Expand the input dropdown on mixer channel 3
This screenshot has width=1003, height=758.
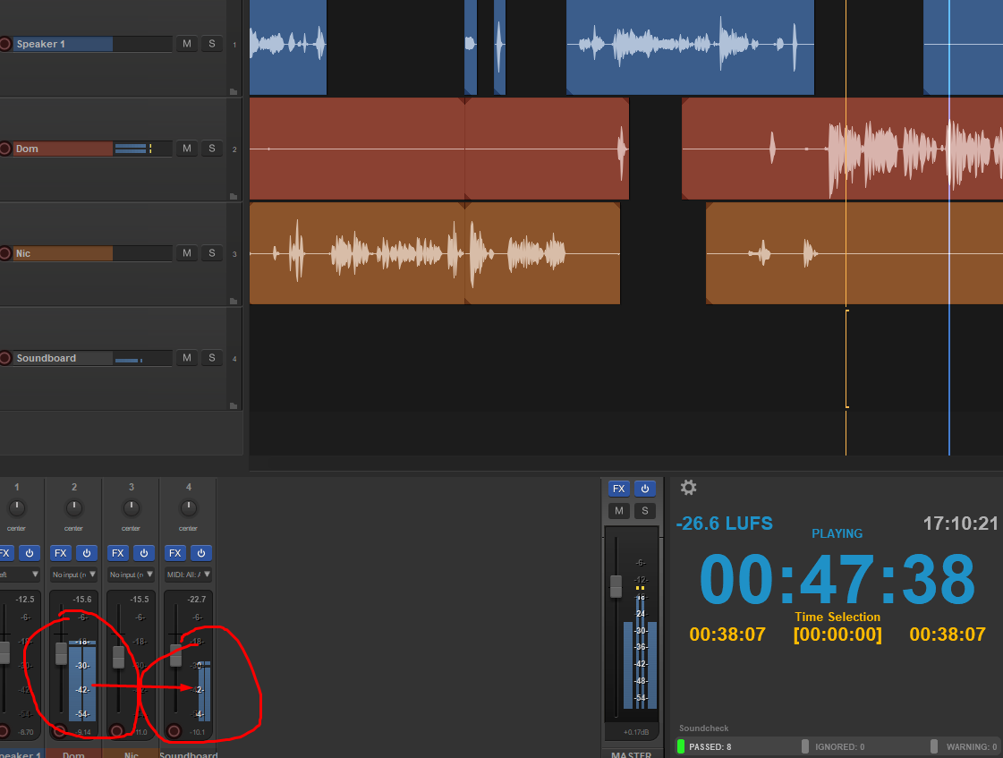132,575
